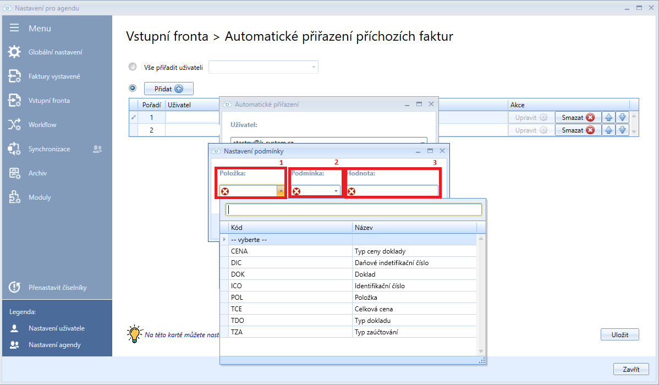This screenshot has width=659, height=385.
Task: Open the Moduly section
Action: pyautogui.click(x=40, y=197)
